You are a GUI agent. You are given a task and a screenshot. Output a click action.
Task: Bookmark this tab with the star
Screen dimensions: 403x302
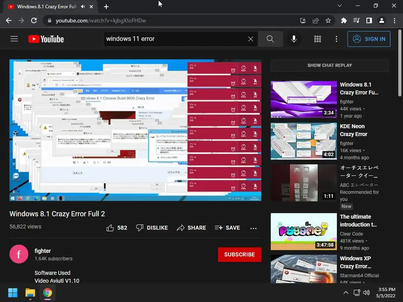328,20
